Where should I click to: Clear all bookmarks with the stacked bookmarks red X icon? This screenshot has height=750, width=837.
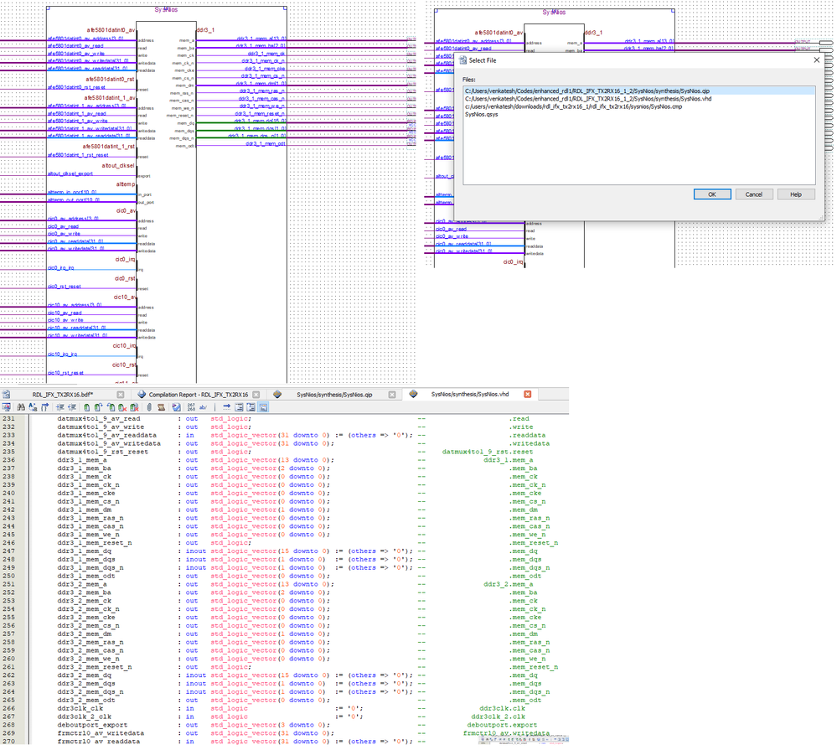tap(135, 407)
